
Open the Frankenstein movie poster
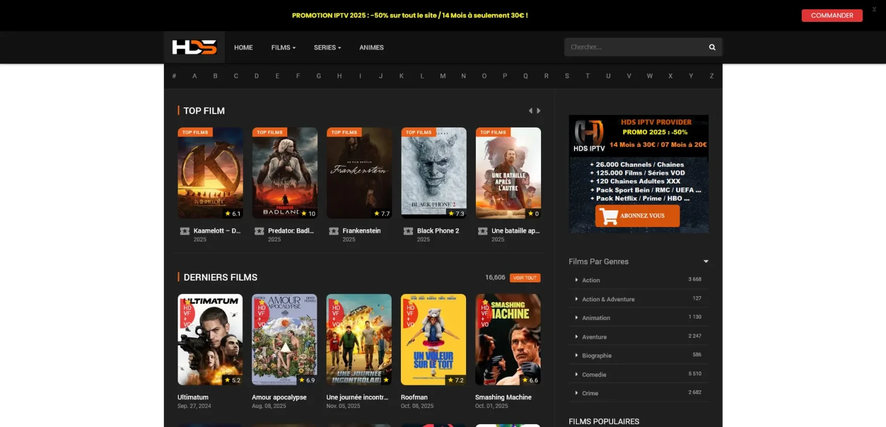(x=359, y=173)
